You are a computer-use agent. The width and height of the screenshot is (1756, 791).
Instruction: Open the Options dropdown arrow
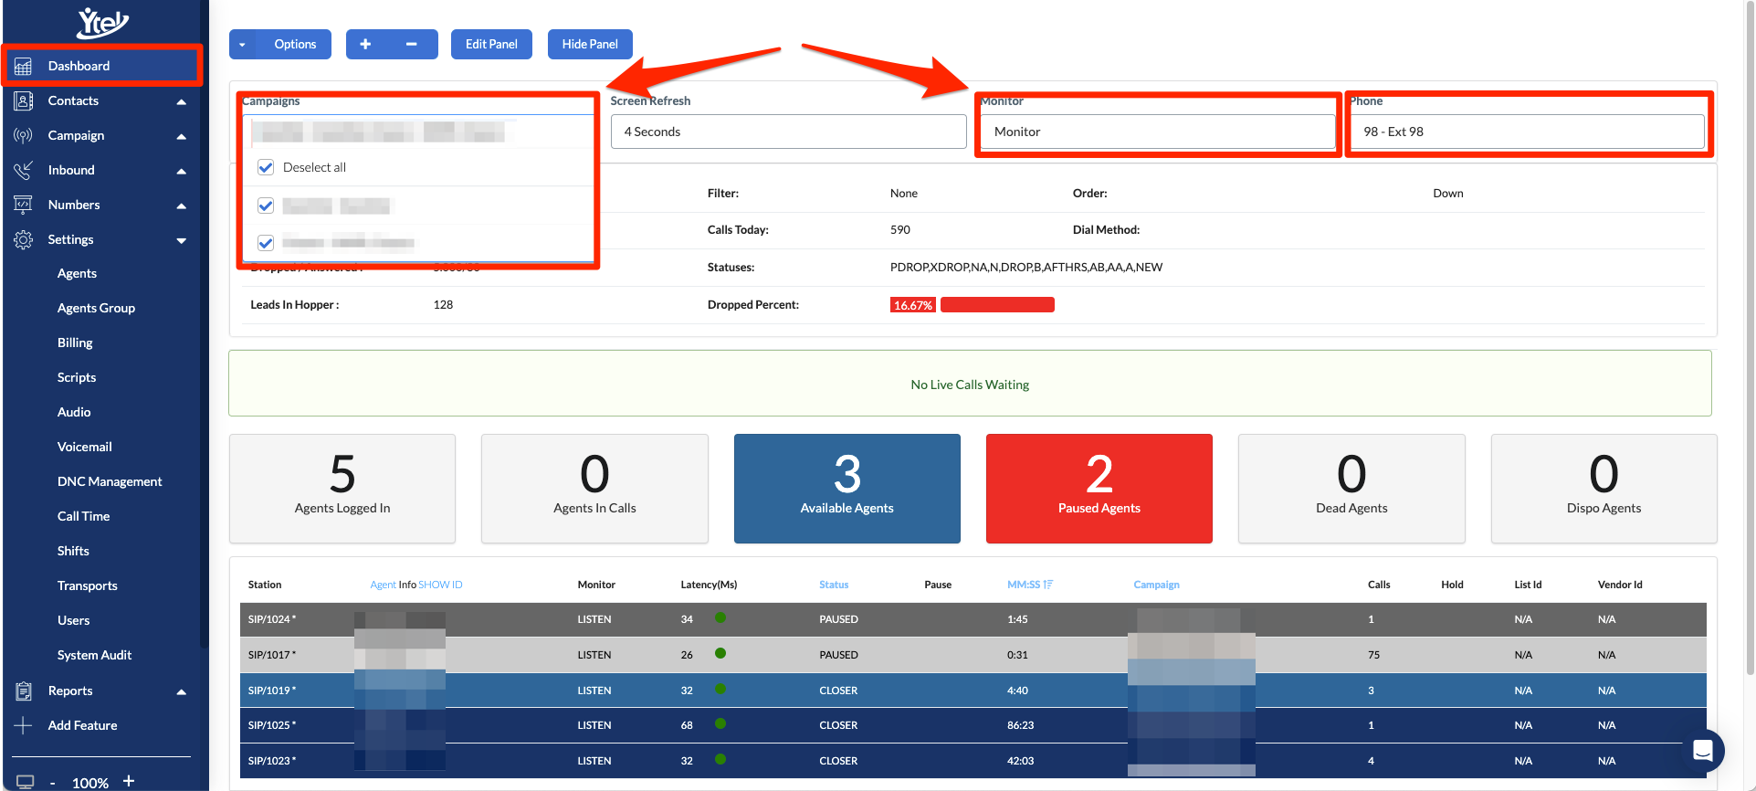[x=242, y=44]
